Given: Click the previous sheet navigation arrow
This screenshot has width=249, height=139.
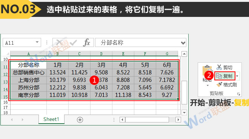Looking at the screenshot, I should pos(12,120).
